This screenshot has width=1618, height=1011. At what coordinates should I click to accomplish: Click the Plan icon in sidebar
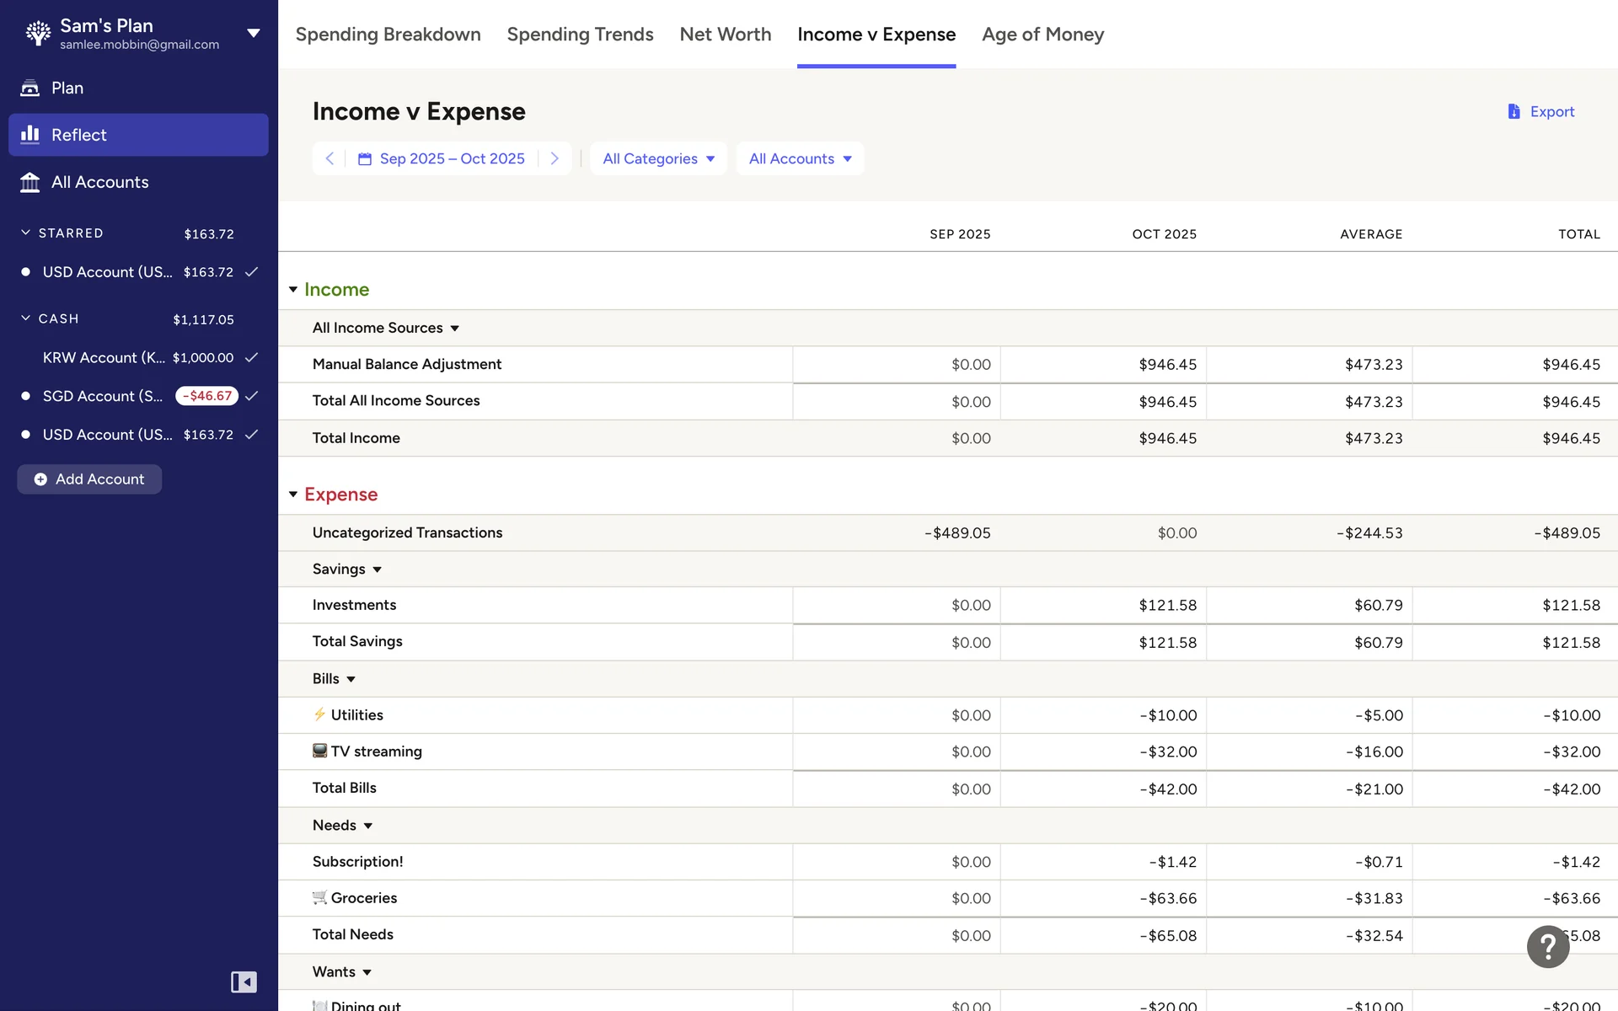(x=30, y=88)
